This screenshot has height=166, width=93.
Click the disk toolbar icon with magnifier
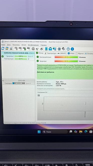[28, 49]
